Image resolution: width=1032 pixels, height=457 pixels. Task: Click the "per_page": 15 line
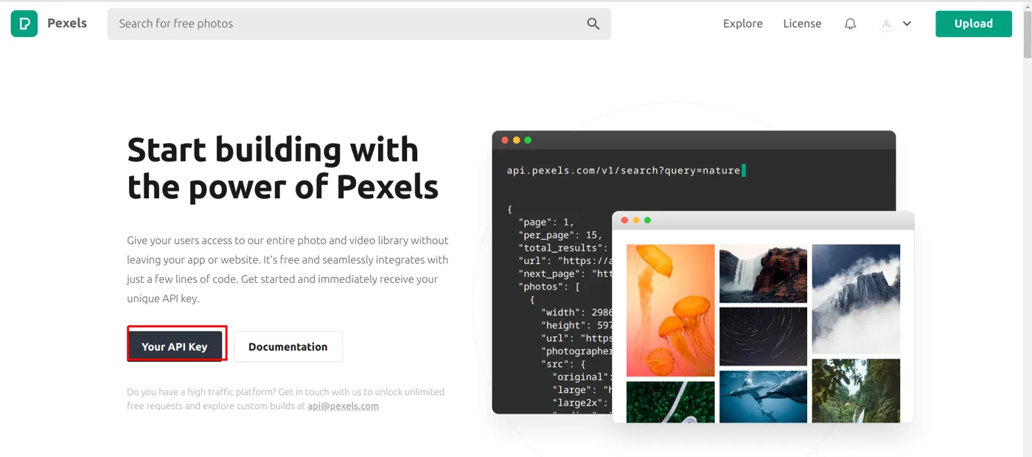click(x=560, y=235)
